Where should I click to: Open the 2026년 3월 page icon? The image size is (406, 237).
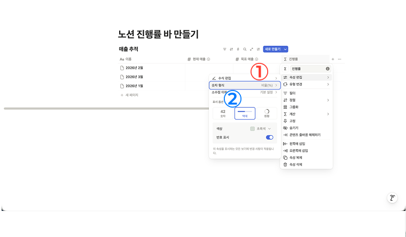click(x=122, y=77)
